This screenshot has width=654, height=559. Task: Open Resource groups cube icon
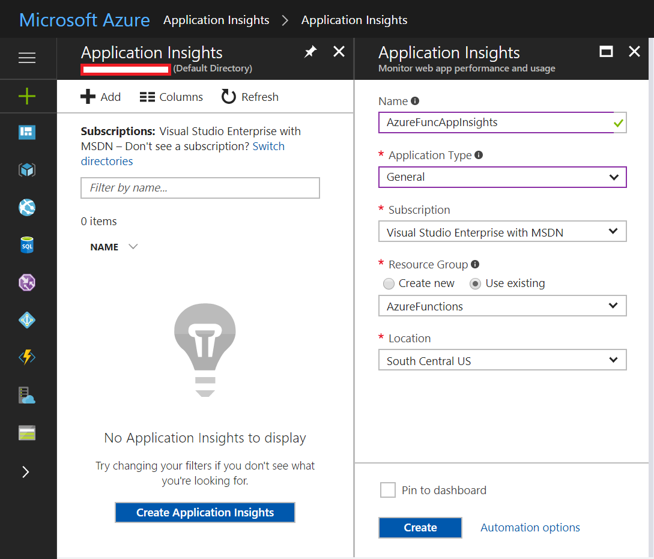click(27, 170)
